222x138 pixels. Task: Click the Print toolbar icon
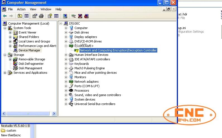click(41, 16)
